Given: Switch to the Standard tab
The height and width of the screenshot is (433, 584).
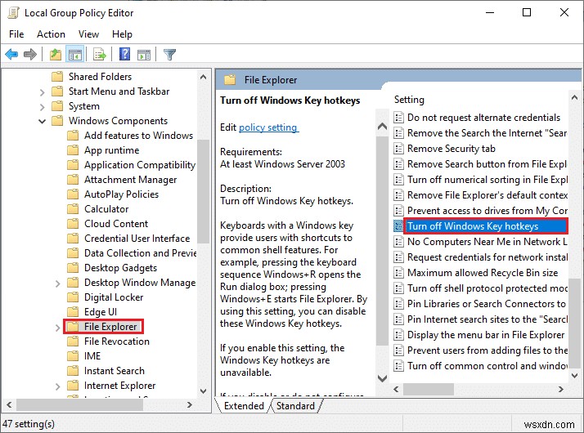Looking at the screenshot, I should (295, 405).
